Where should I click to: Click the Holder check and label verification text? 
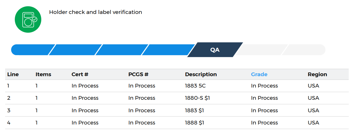pyautogui.click(x=96, y=12)
